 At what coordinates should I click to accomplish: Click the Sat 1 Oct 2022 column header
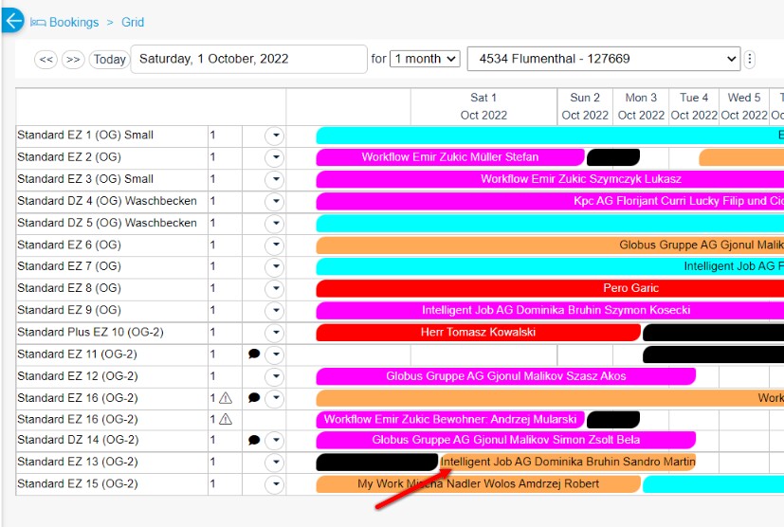coord(483,106)
